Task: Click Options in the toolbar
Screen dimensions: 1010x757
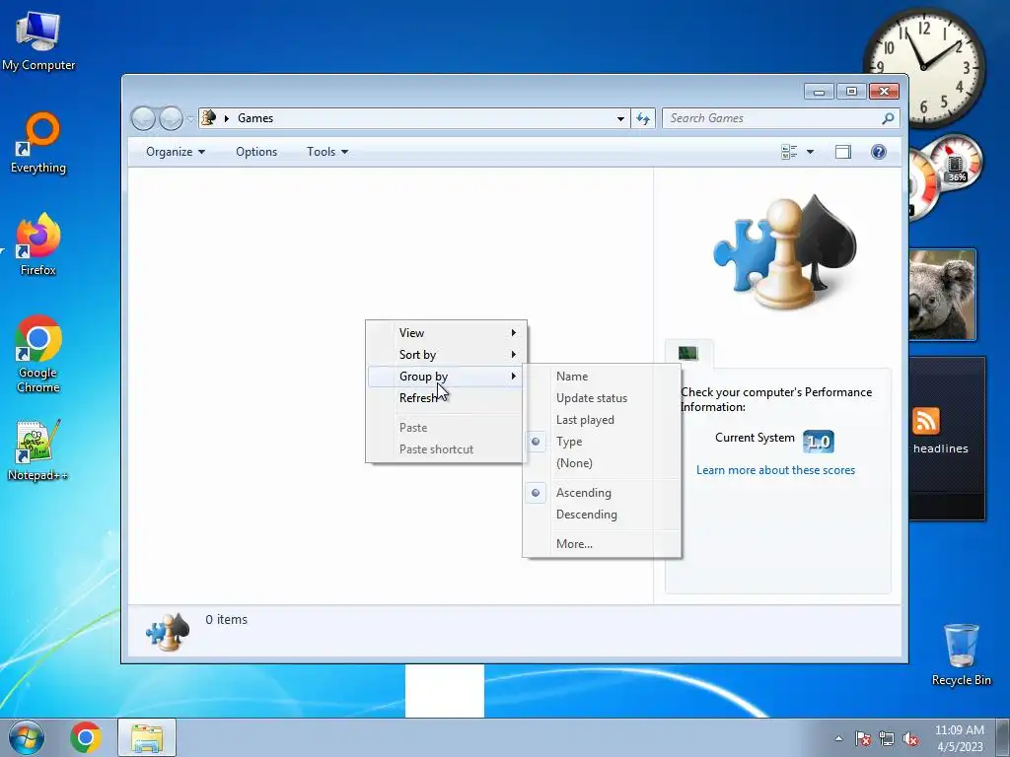Action: pyautogui.click(x=256, y=152)
